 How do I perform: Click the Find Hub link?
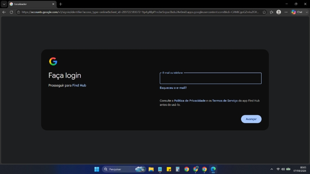(x=79, y=85)
